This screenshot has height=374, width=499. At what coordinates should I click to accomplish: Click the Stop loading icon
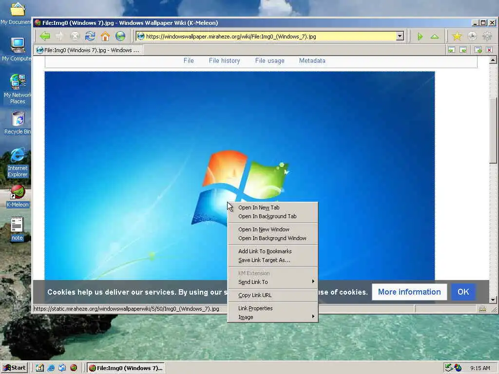point(75,36)
